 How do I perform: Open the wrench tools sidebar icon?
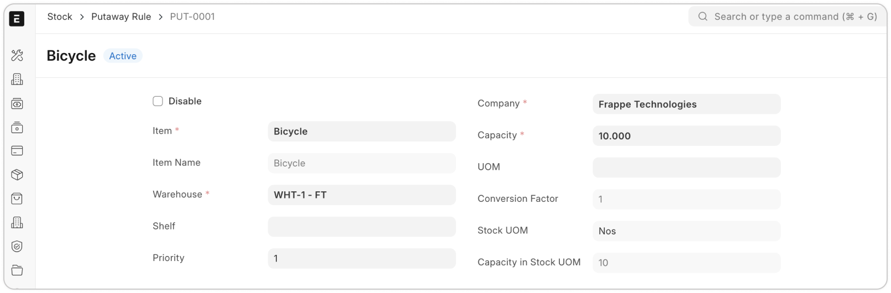pos(17,55)
